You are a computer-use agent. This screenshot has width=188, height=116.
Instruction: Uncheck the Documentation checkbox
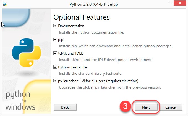coord(55,26)
